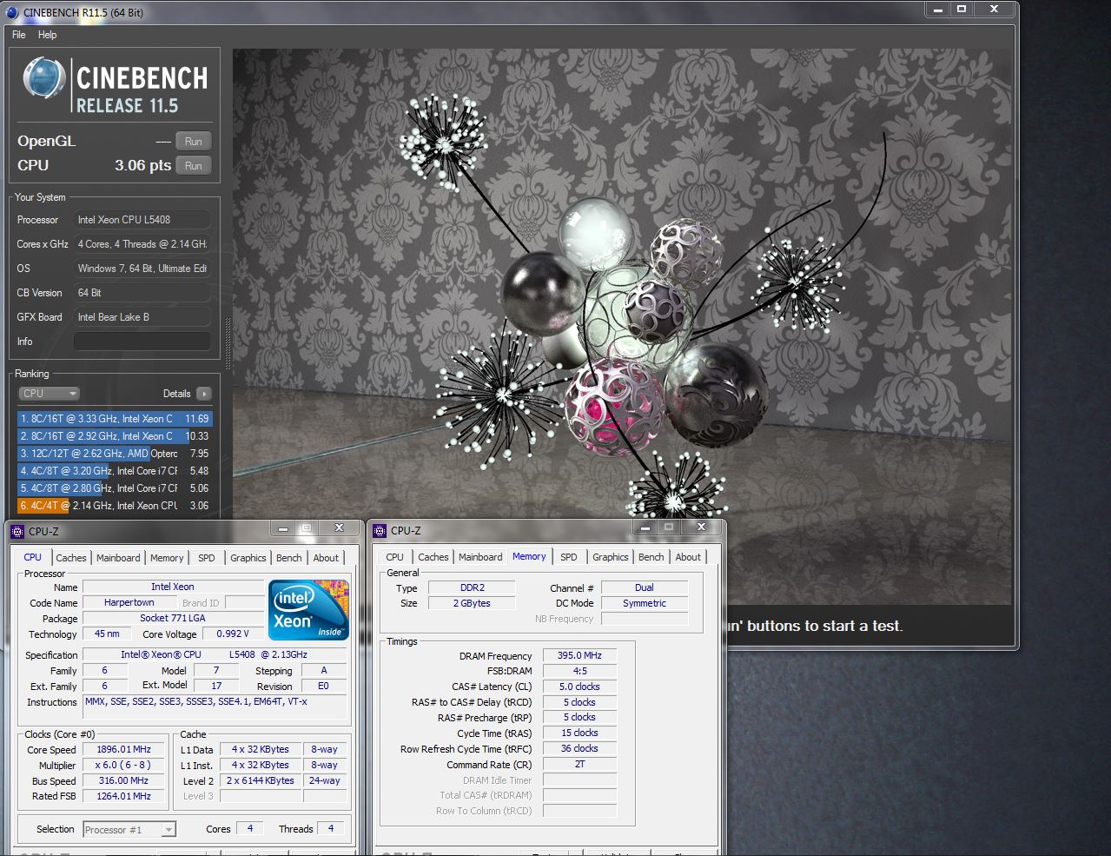Click the right CPU-Z window title icon
1111x856 pixels.
(380, 530)
